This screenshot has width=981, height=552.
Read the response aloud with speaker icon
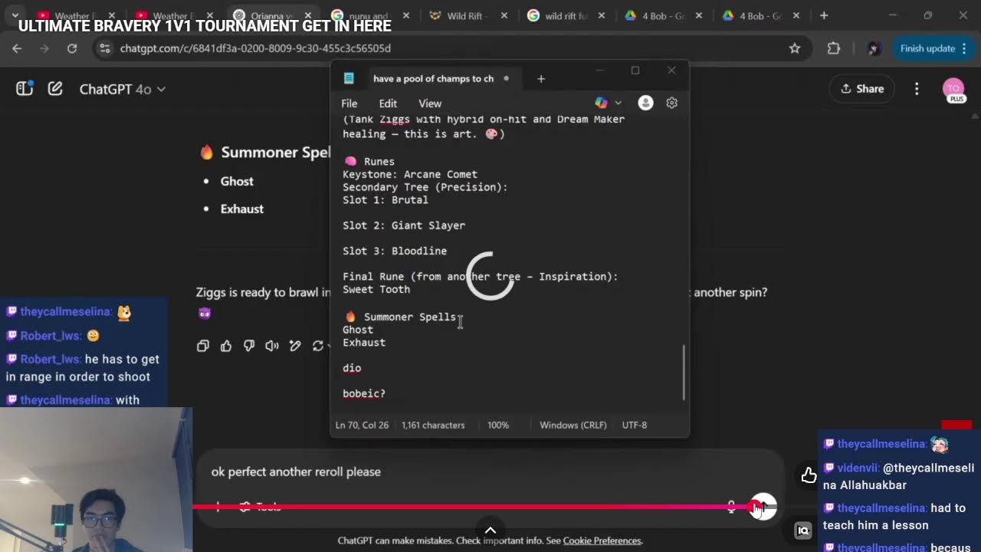coord(272,346)
